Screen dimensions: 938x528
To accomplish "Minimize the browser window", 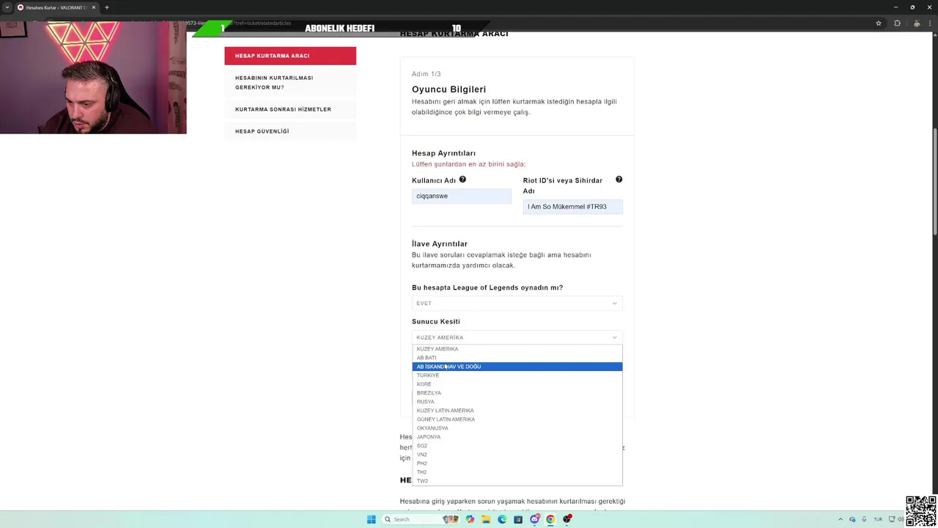I will click(x=895, y=7).
